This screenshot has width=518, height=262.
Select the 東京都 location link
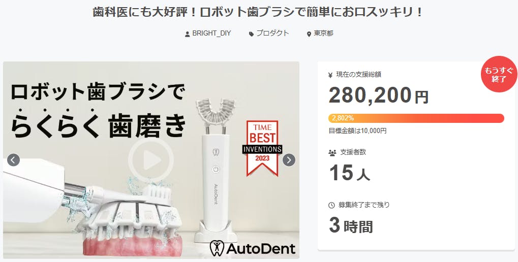pyautogui.click(x=323, y=34)
